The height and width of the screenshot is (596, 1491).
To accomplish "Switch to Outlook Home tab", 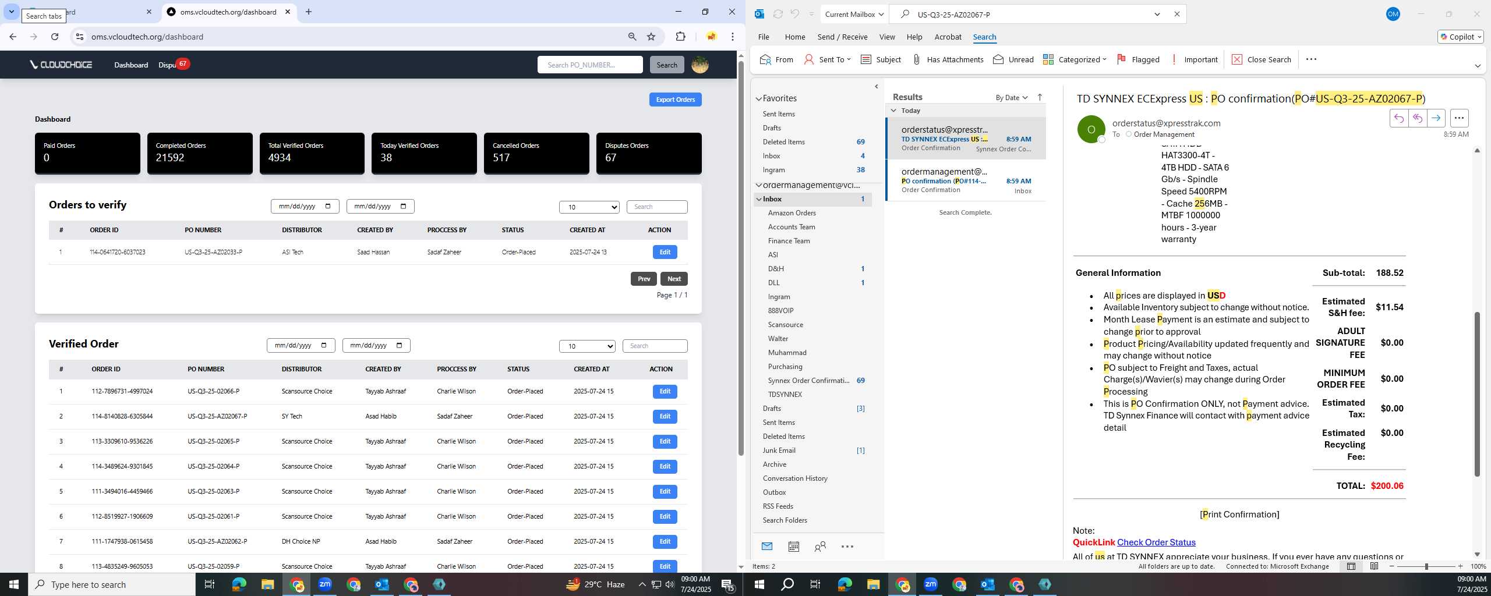I will click(x=794, y=37).
